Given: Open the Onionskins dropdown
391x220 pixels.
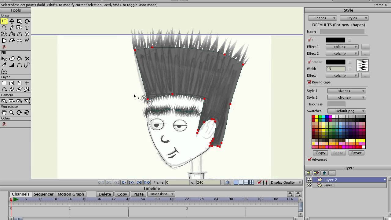Looking at the screenshot, I should tap(161, 194).
